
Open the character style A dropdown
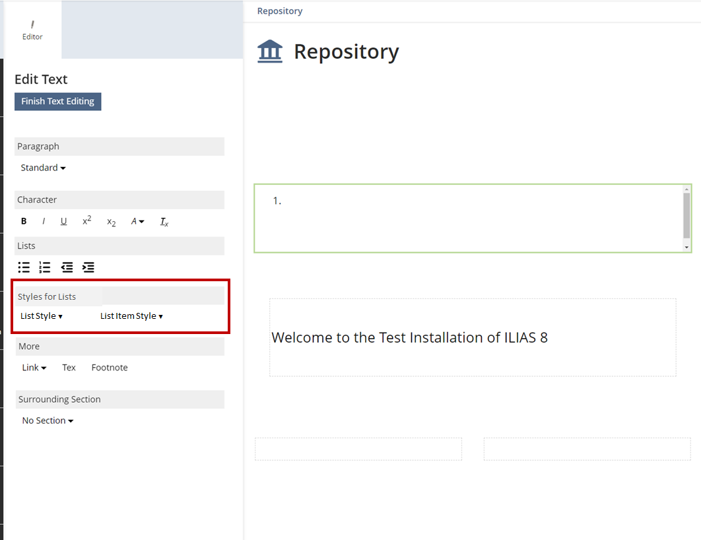pyautogui.click(x=137, y=222)
